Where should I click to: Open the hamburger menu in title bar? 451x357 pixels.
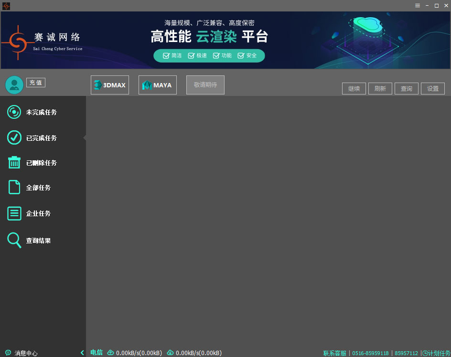pyautogui.click(x=418, y=5)
